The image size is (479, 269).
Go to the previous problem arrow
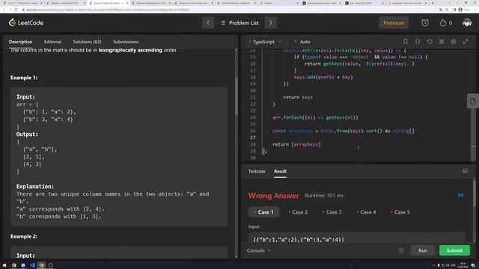tap(208, 22)
